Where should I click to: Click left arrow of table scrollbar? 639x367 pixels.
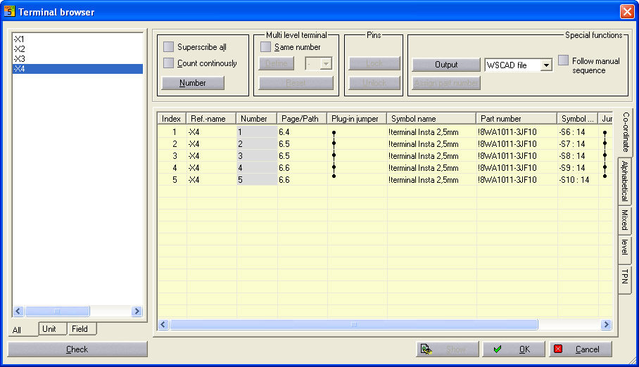point(163,324)
